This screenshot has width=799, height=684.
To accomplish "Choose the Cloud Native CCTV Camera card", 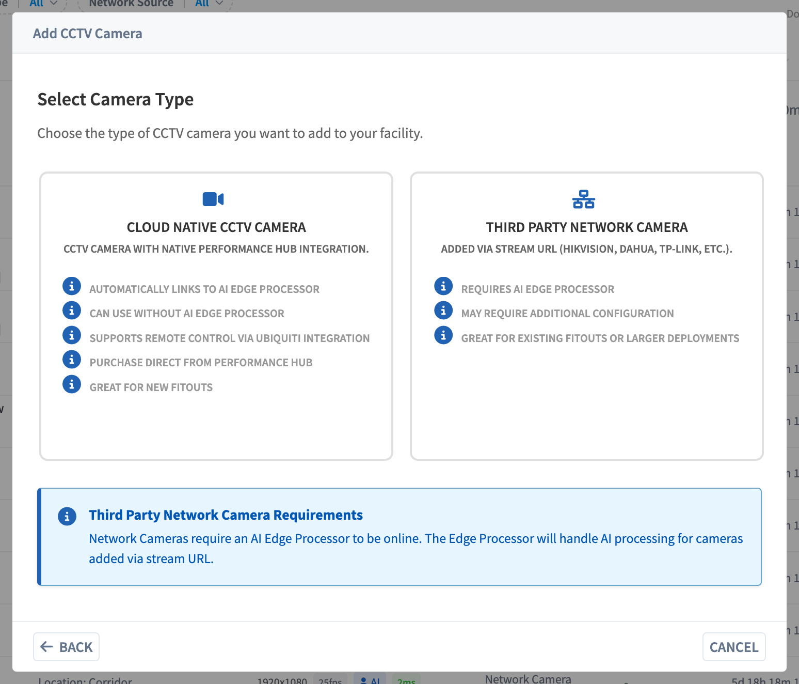I will [x=216, y=316].
